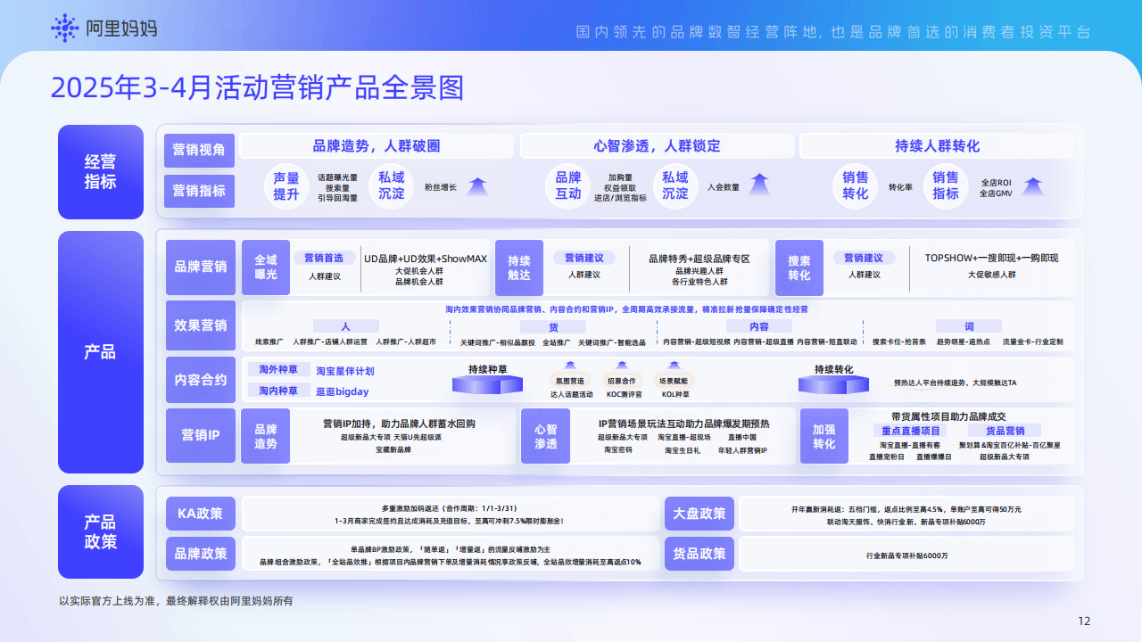Click the up arrow beside 全店GMV
This screenshot has width=1142, height=642.
[1032, 186]
